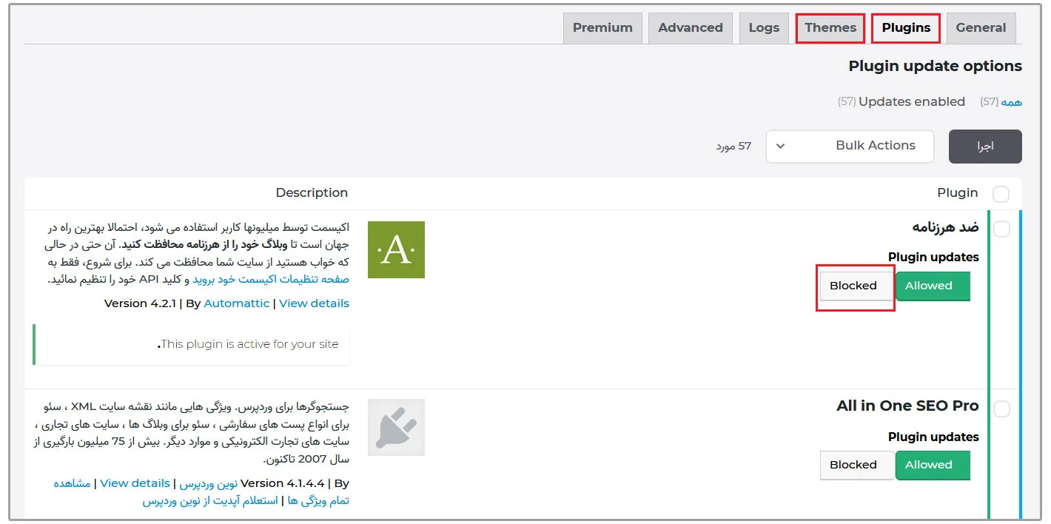Click the 57 مورد item count
Screen dimensions: 1051x524
[x=733, y=147]
